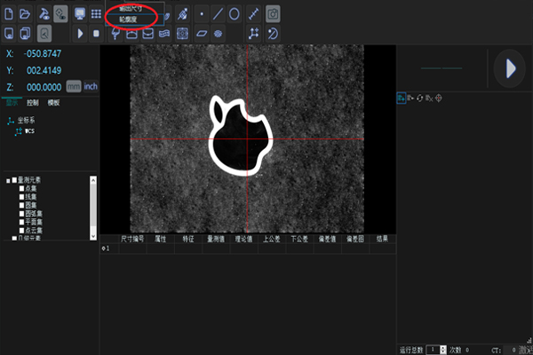Switch to the 控制 tab
This screenshot has height=355, width=533.
point(33,103)
